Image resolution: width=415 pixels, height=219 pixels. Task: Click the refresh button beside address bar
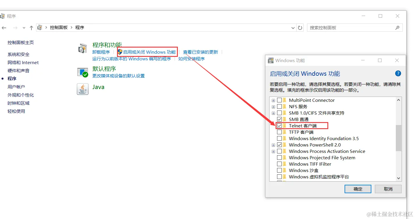[x=300, y=28]
